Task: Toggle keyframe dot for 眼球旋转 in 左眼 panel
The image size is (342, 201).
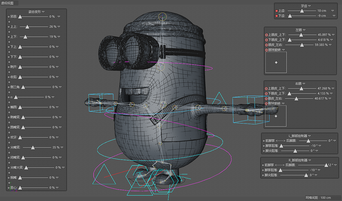Action: [x=267, y=50]
